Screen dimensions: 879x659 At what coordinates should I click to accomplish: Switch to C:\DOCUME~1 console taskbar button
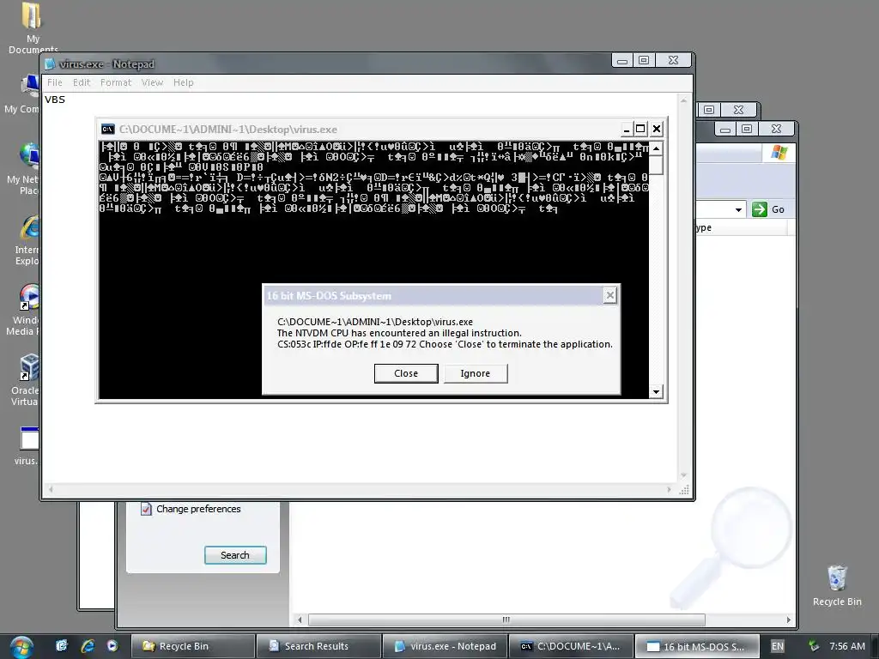click(571, 646)
